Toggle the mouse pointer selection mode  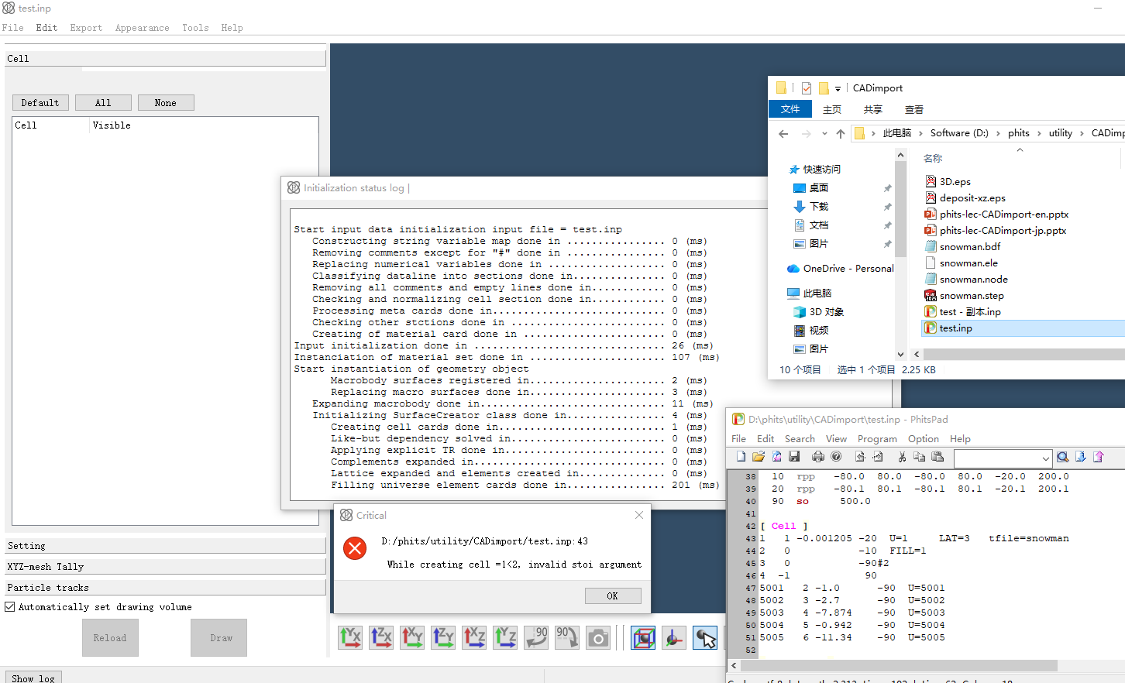pos(705,637)
